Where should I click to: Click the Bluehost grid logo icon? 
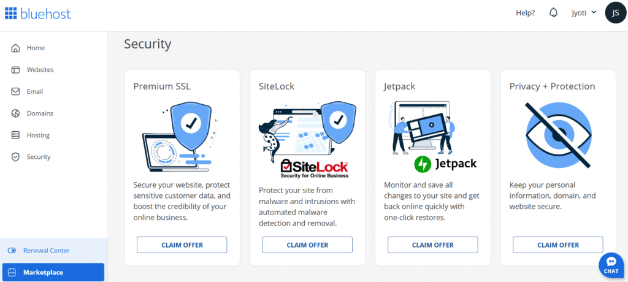pyautogui.click(x=10, y=13)
